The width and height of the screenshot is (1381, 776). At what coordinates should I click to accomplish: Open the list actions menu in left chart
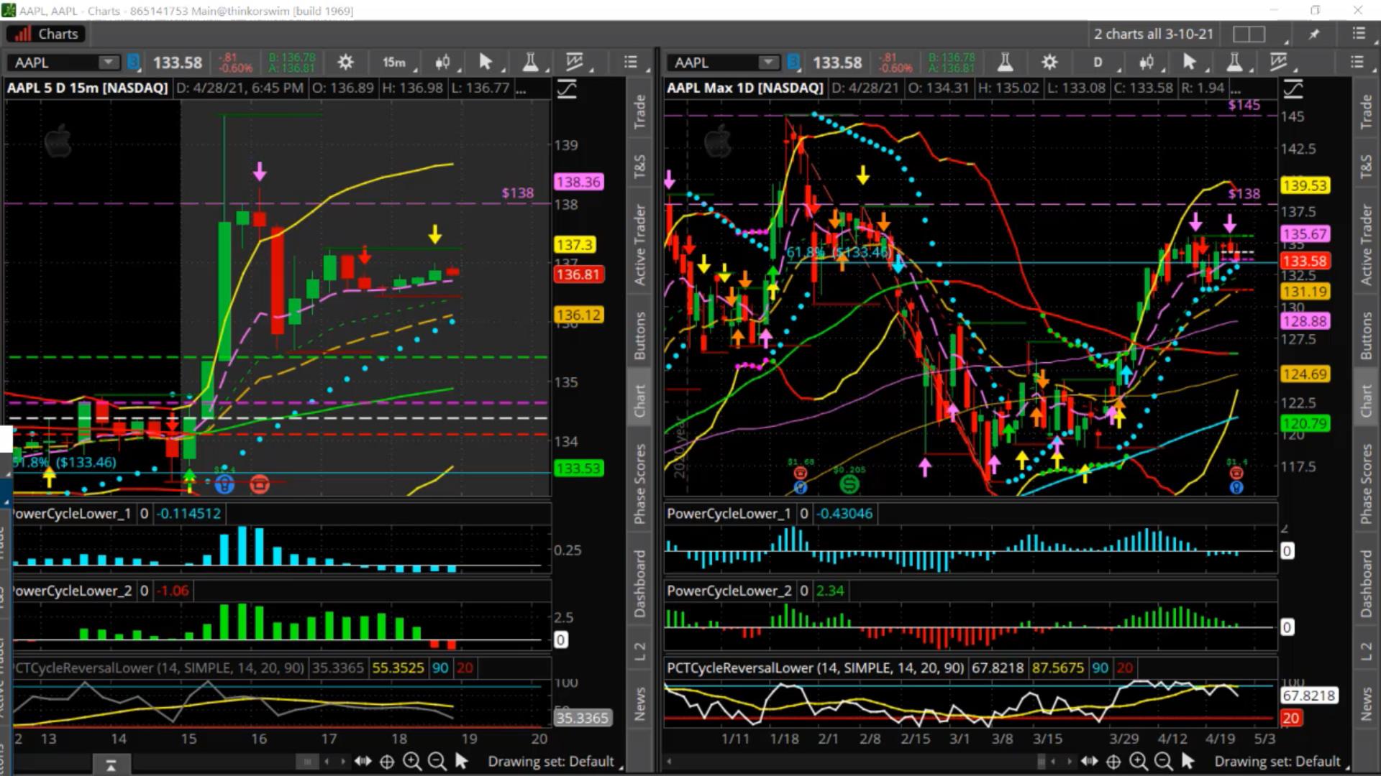point(631,63)
